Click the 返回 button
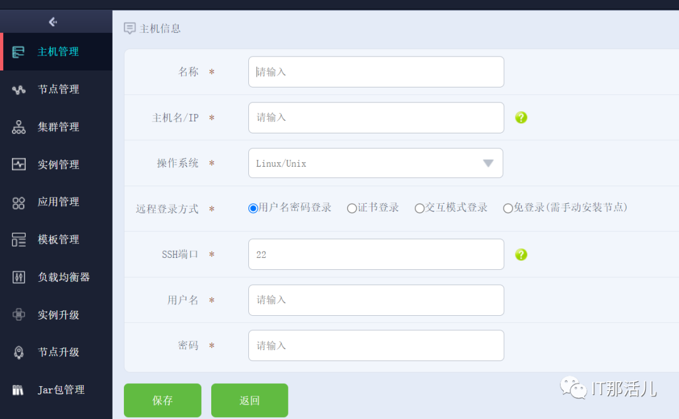This screenshot has height=419, width=679. pos(250,400)
